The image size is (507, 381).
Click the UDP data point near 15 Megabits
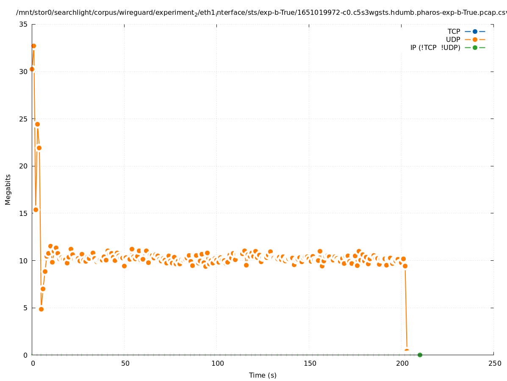tap(36, 210)
